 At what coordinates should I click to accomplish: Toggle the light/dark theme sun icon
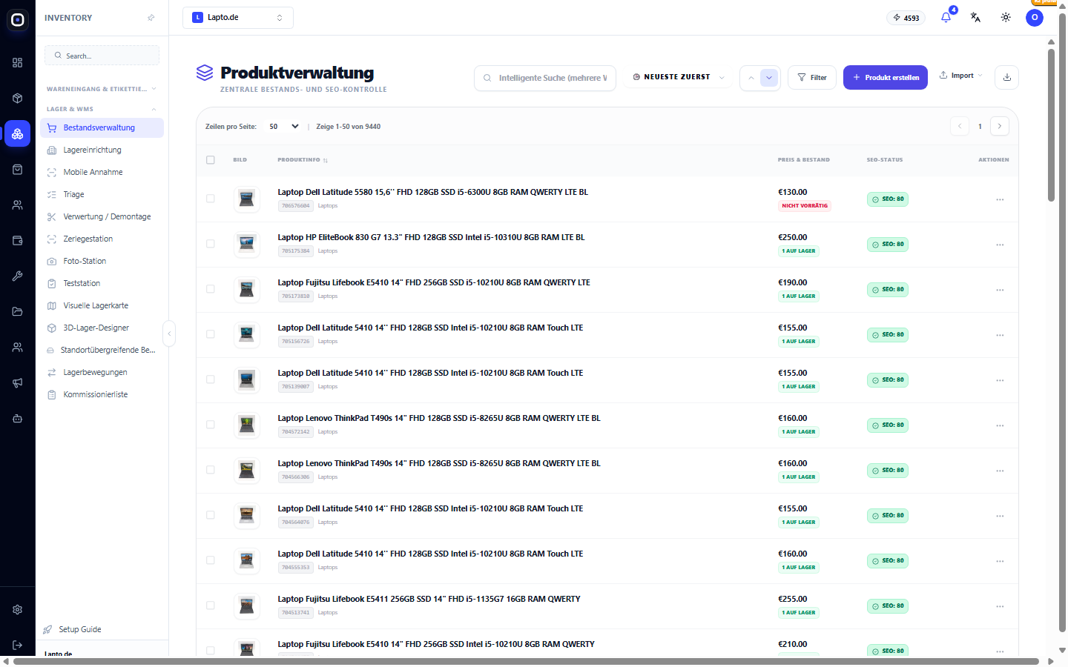pyautogui.click(x=1006, y=17)
